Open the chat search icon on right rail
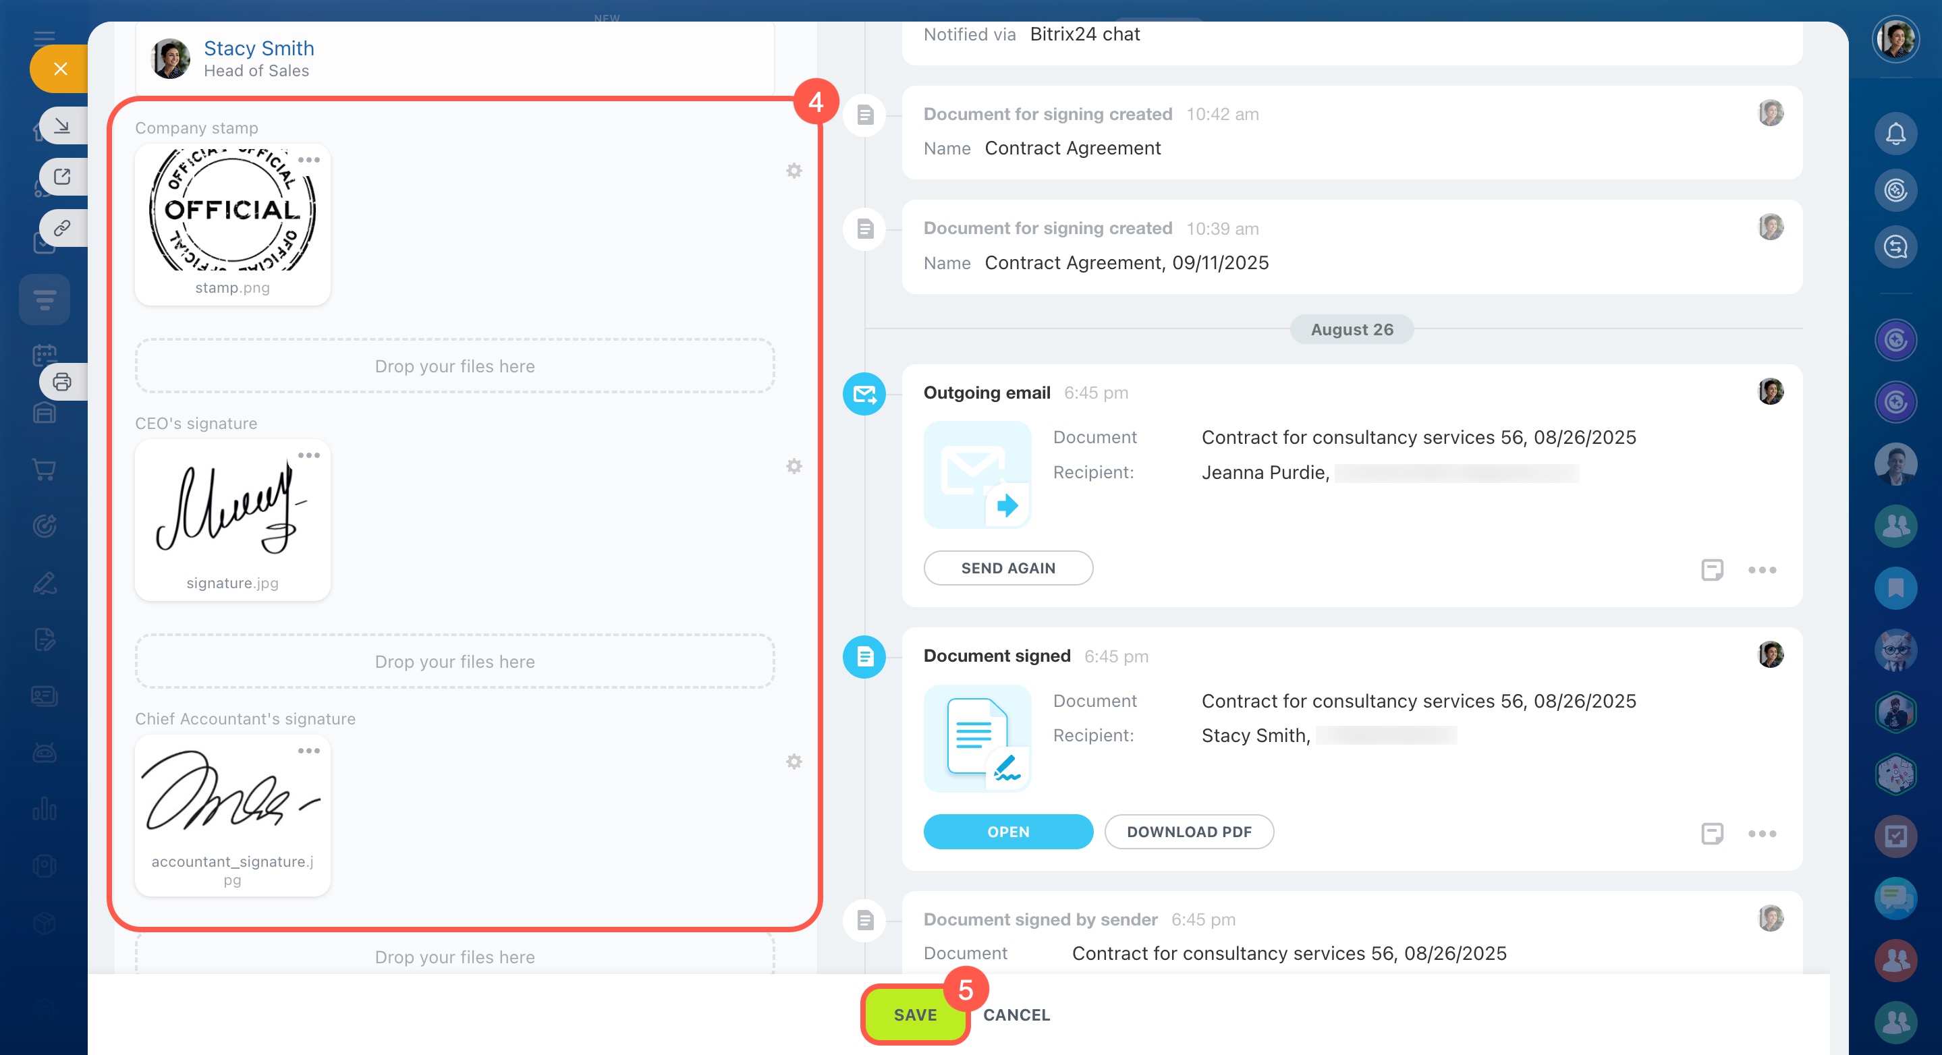 [x=1895, y=247]
